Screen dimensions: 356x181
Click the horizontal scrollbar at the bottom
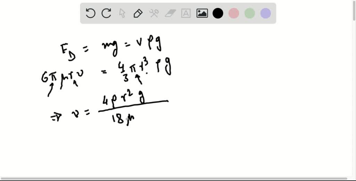pos(174,179)
